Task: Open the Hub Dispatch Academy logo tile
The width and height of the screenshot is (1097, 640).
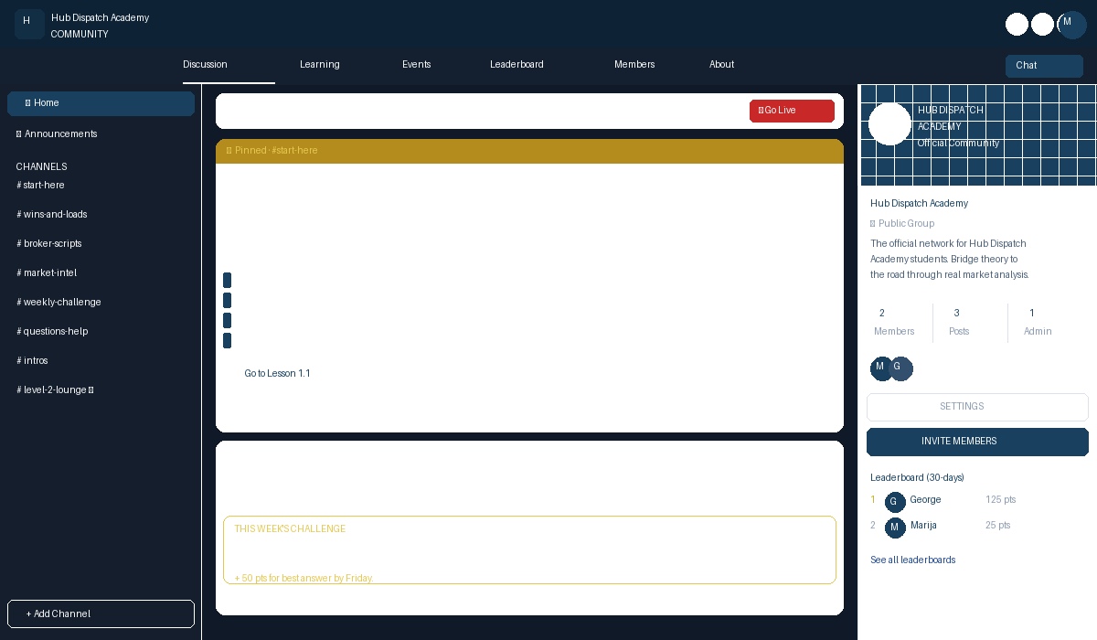Action: point(29,24)
